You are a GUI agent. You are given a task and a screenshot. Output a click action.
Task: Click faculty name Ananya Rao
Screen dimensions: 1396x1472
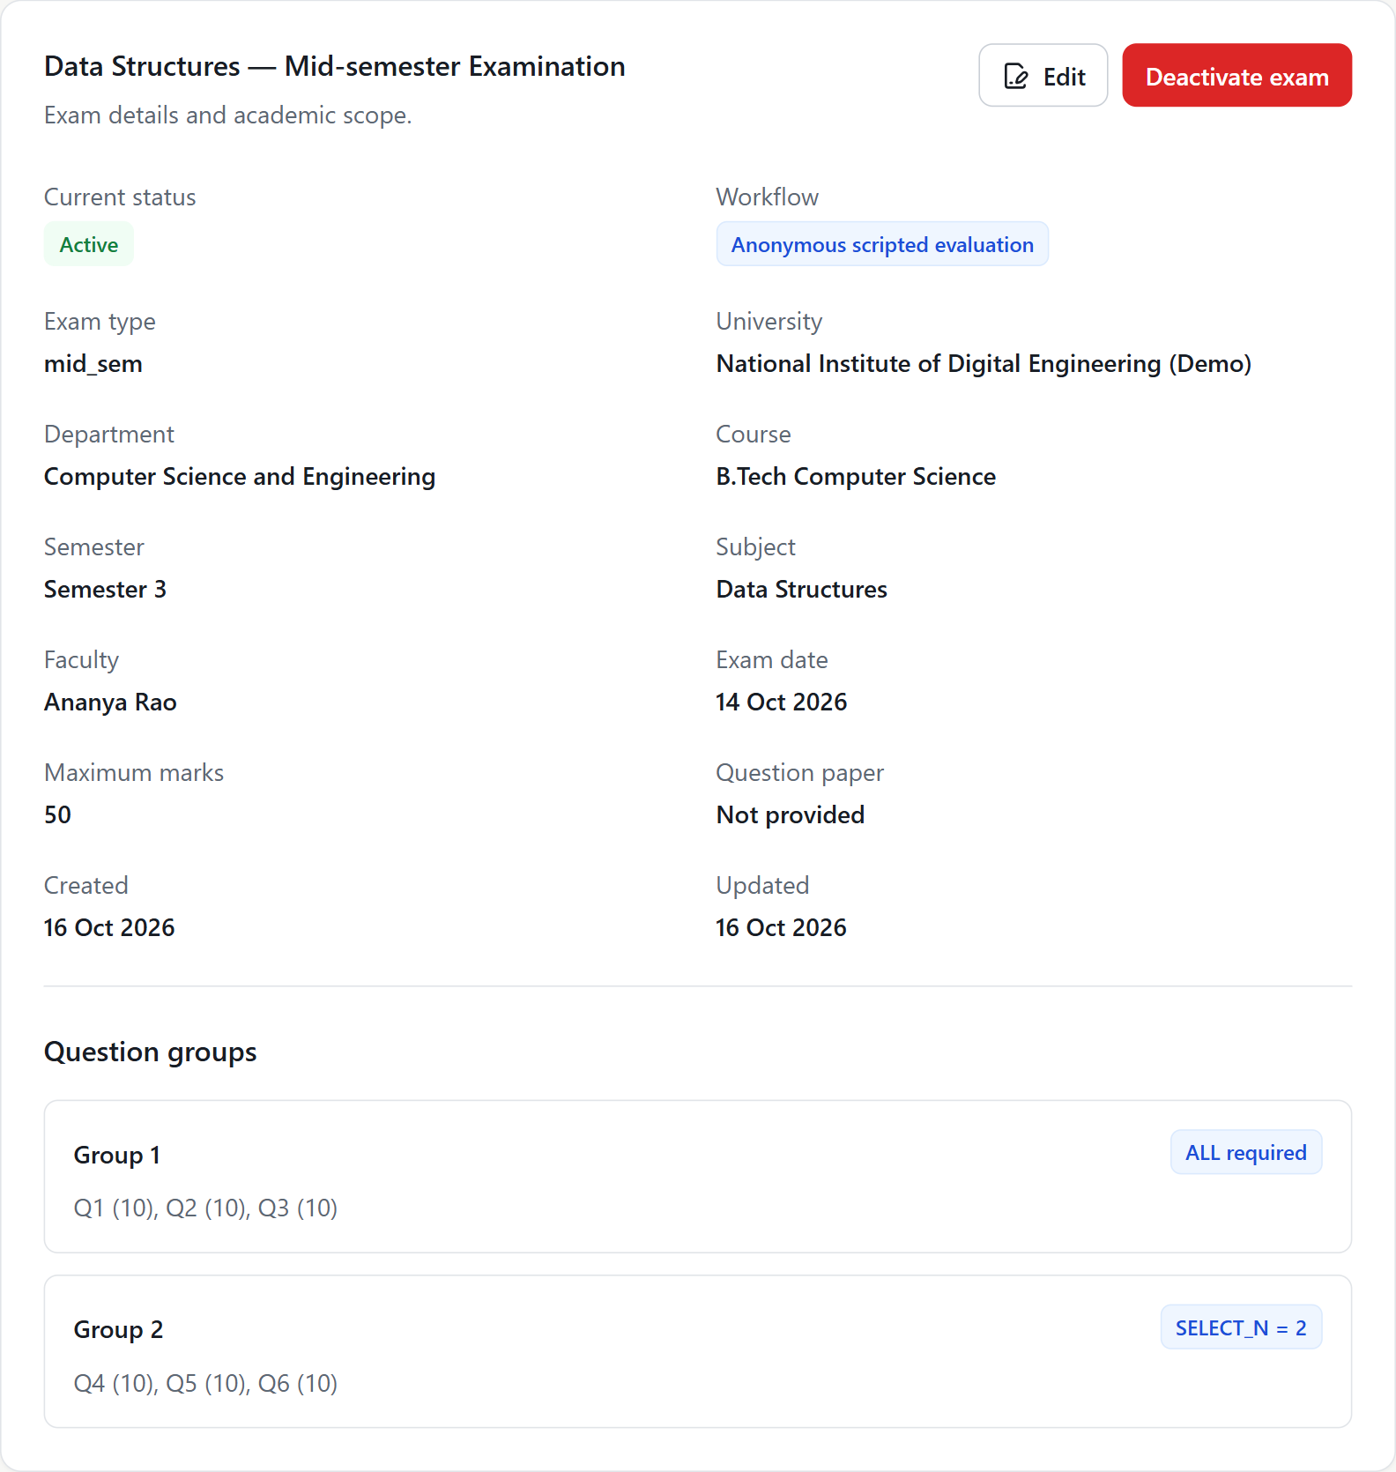tap(110, 703)
